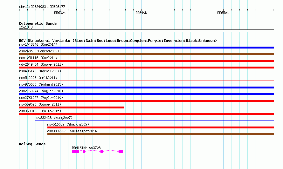Click the red nsv1051116 variant bar
283x169 pixels.
point(146,61)
